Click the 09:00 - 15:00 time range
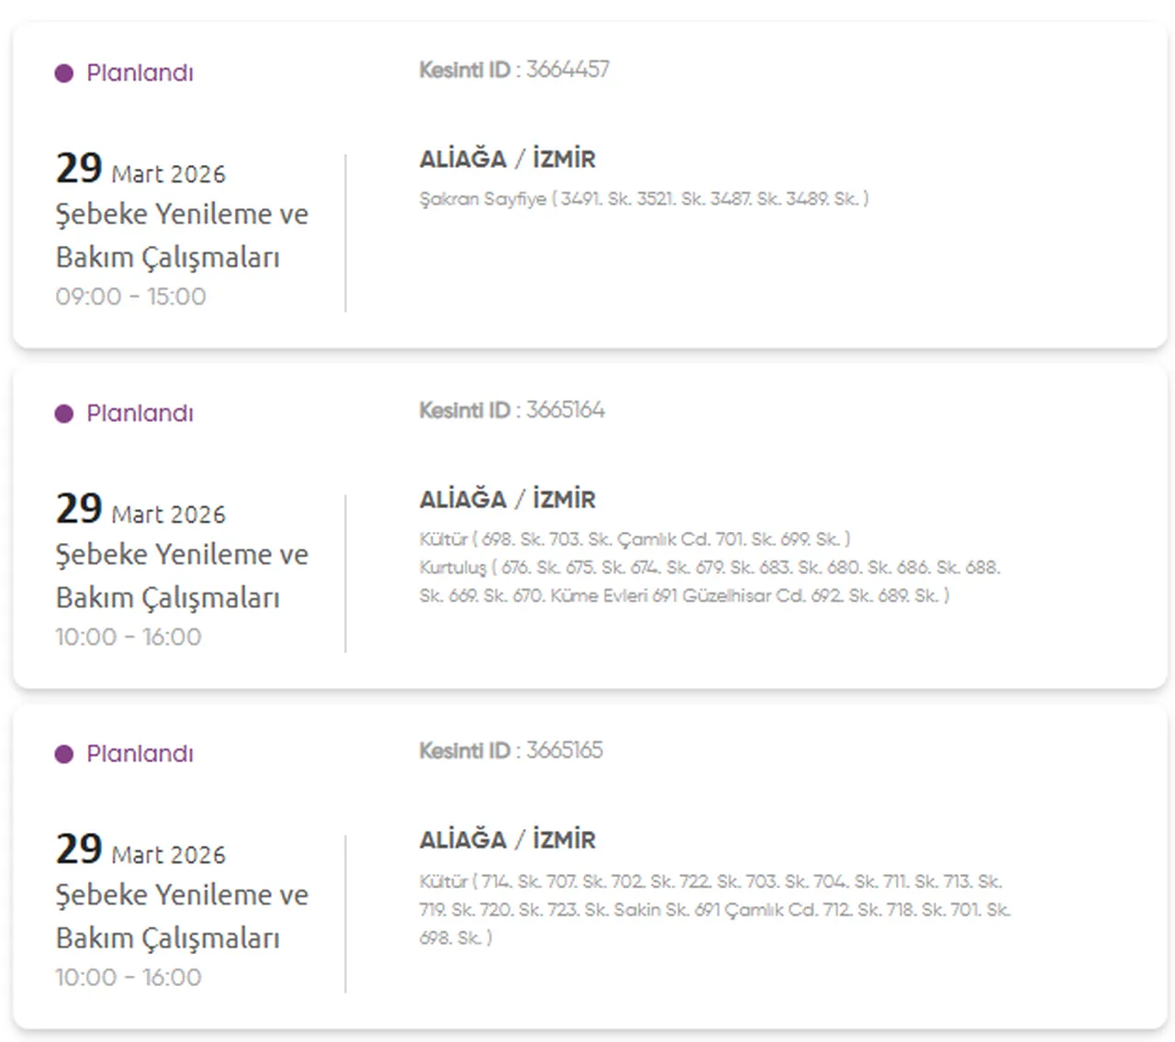Viewport: 1175px width, 1042px height. pos(130,296)
